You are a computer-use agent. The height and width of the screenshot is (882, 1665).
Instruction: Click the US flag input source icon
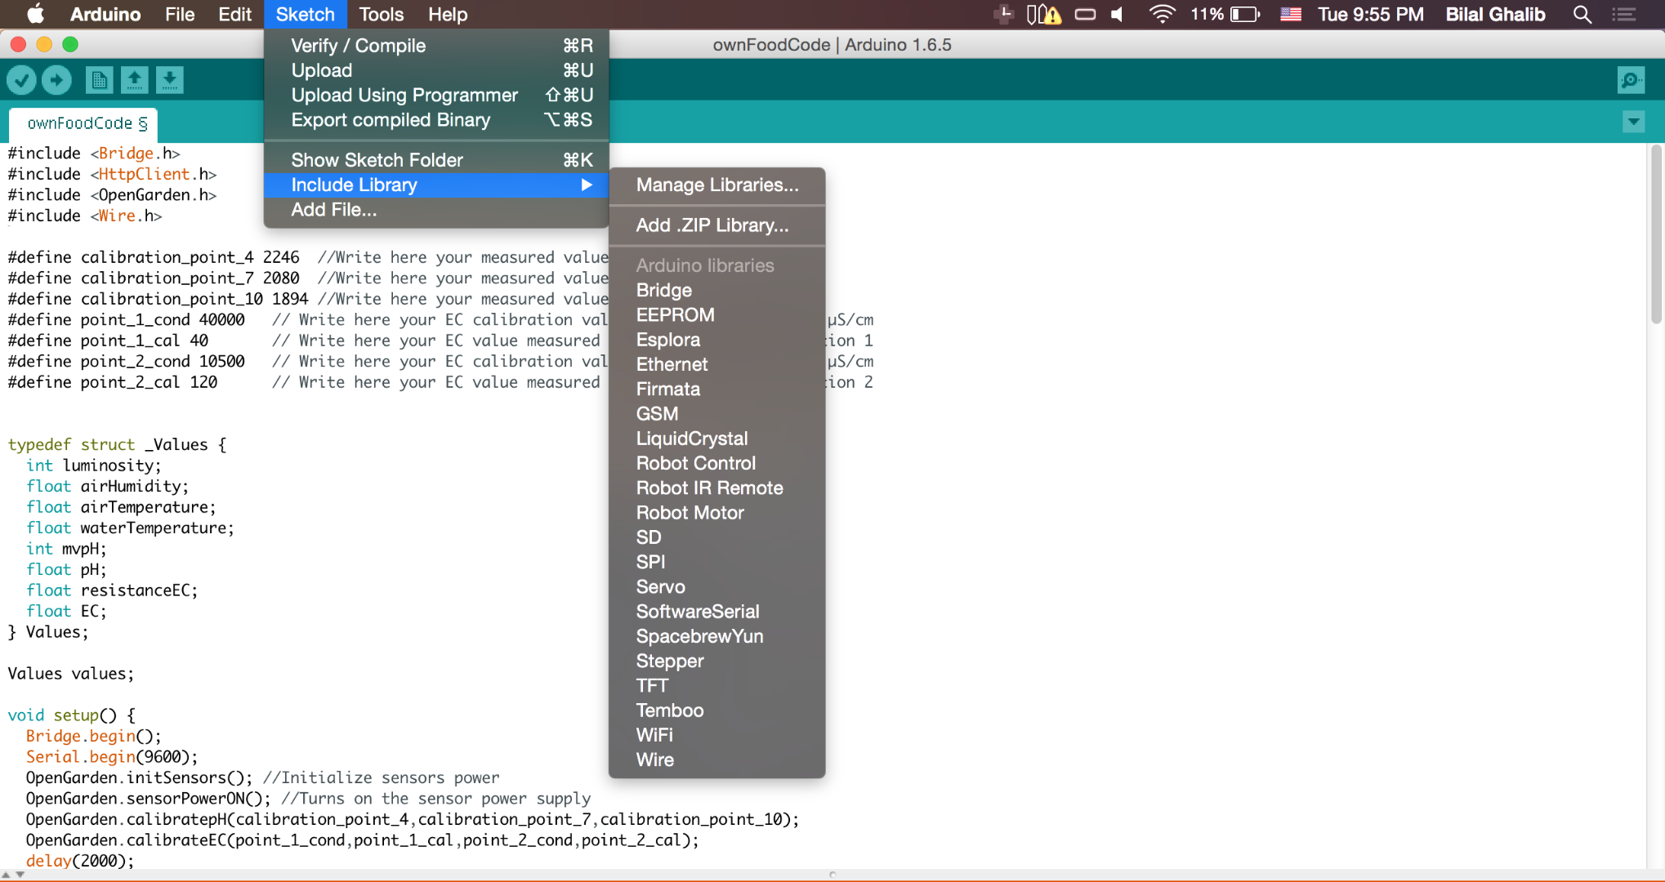point(1291,14)
